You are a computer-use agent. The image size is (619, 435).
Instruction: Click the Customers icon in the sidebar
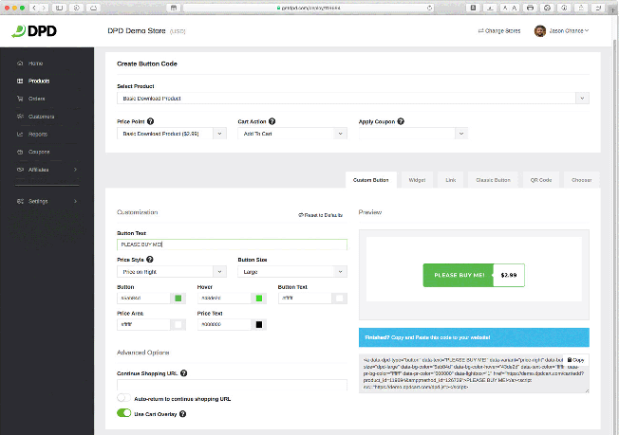point(20,117)
